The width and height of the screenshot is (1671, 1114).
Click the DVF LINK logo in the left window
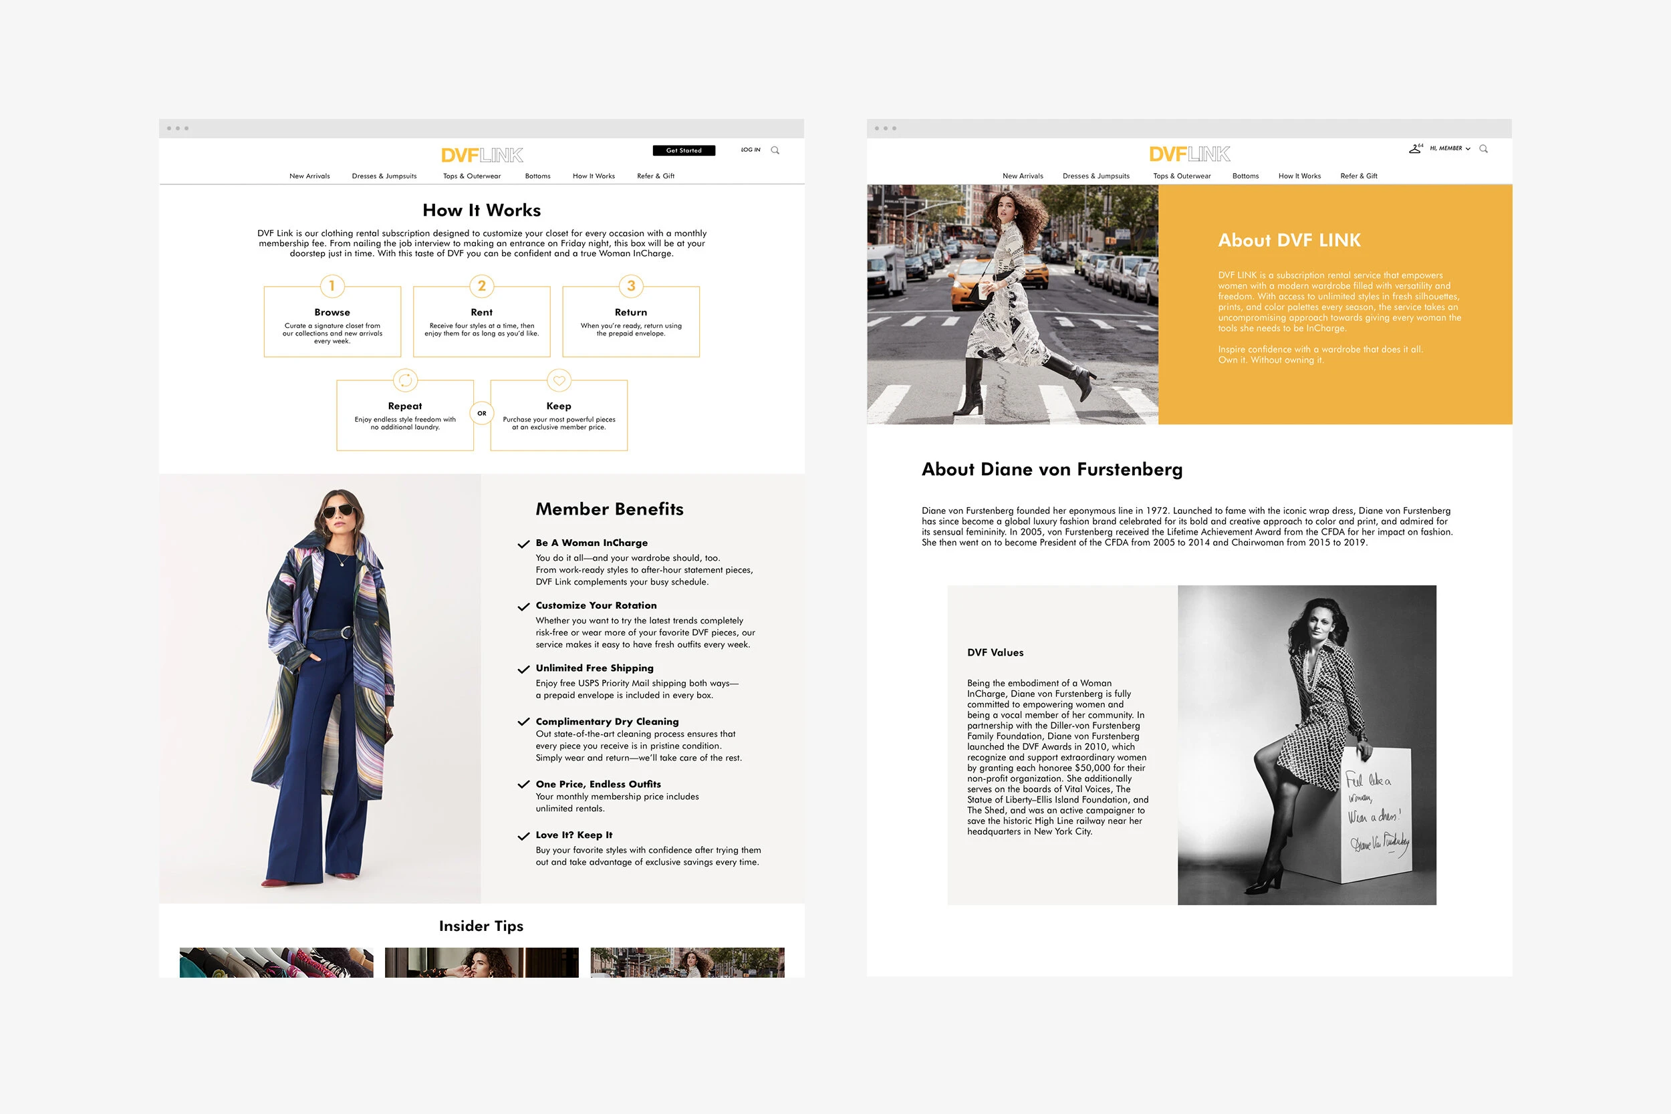[x=482, y=155]
